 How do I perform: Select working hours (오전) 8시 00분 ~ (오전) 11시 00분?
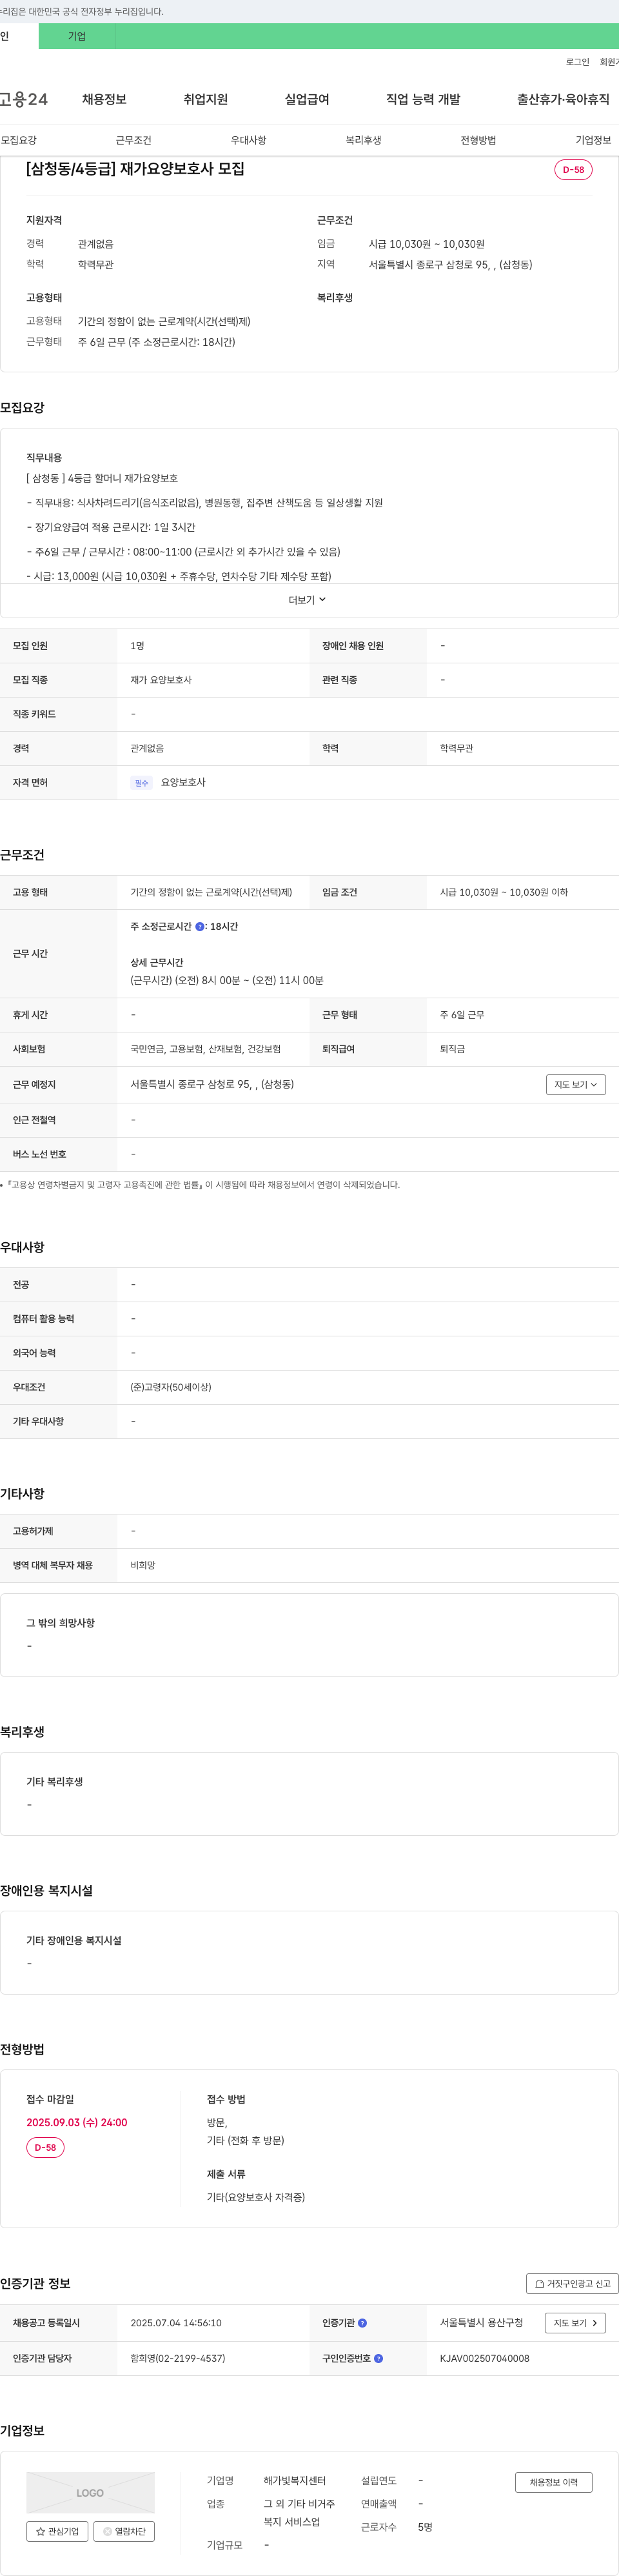(x=227, y=980)
